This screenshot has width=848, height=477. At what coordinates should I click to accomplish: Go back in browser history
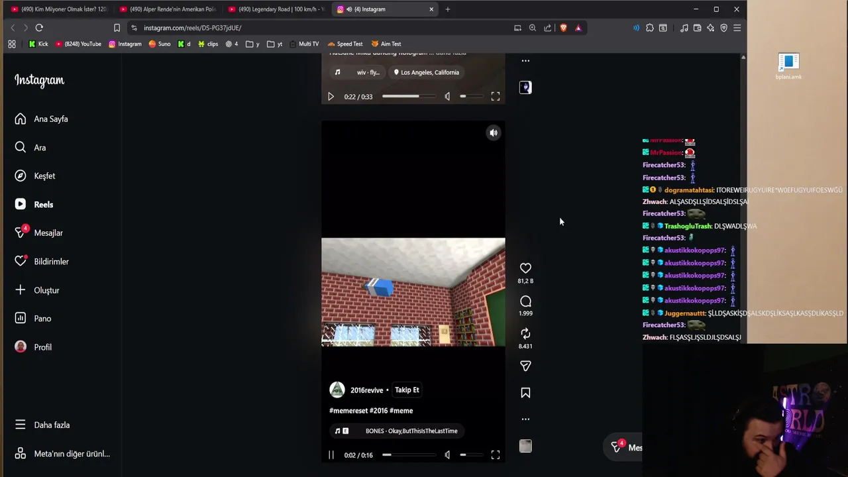13,28
